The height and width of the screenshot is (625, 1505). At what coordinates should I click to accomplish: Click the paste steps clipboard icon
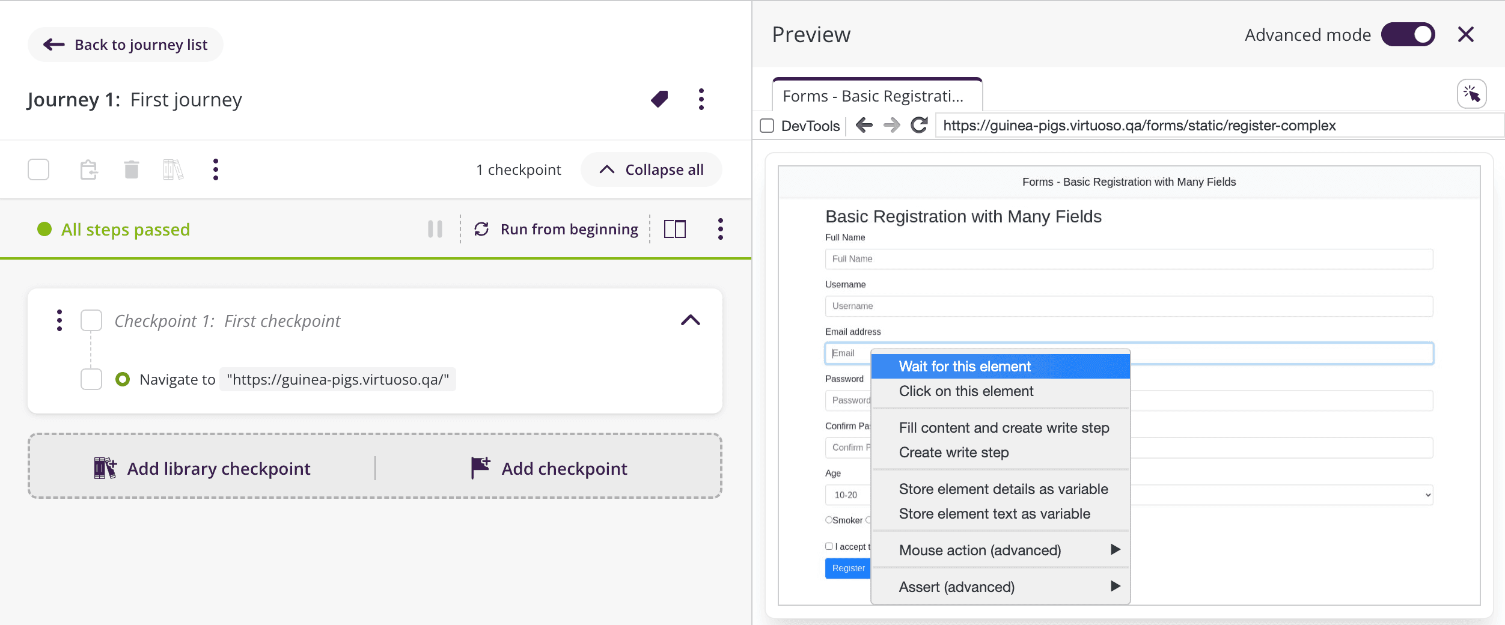89,170
